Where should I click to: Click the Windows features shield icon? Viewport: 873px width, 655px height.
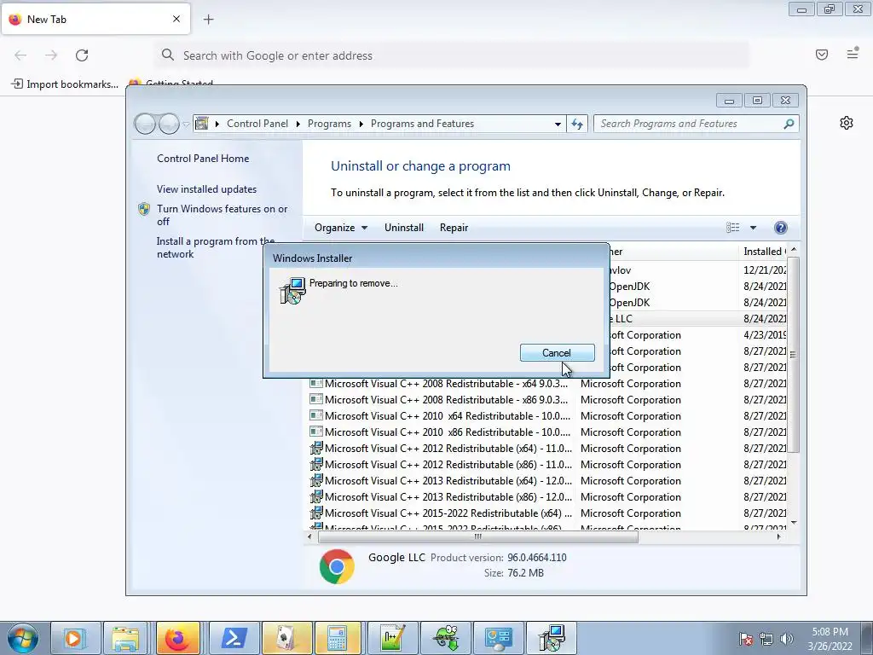[144, 209]
